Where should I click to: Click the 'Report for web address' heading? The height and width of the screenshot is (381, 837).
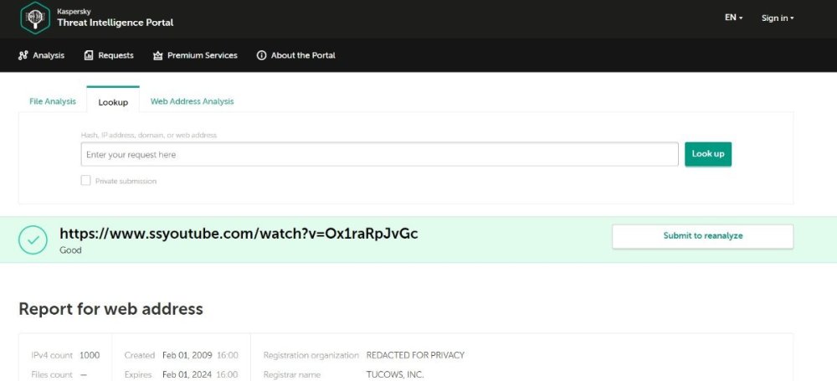pos(110,309)
